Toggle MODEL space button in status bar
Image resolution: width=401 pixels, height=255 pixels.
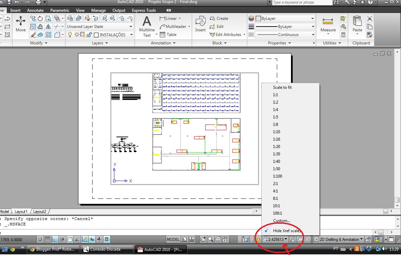tap(173, 240)
